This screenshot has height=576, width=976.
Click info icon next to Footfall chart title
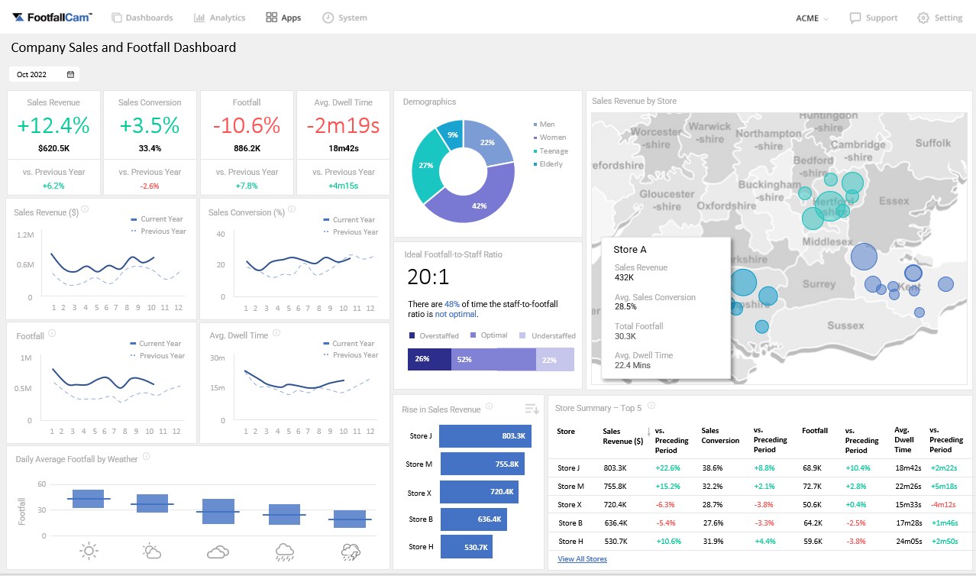[52, 333]
